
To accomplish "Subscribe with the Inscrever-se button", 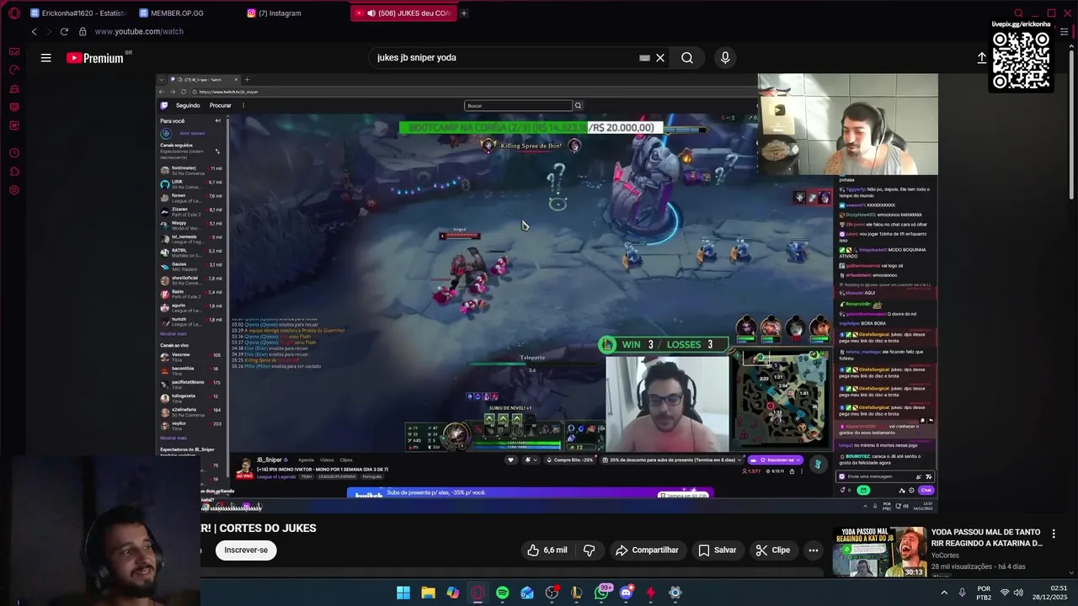I will point(246,550).
